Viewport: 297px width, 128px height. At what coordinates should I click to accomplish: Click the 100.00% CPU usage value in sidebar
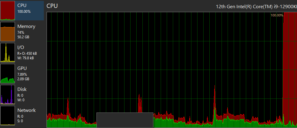click(x=24, y=12)
